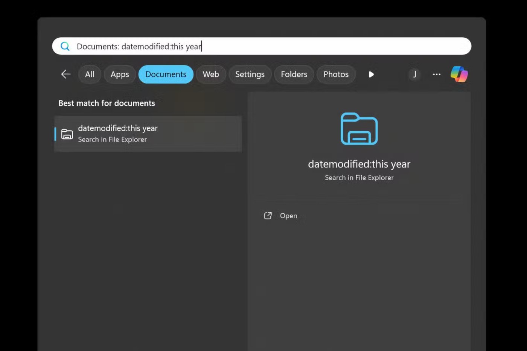Click Open in the preview pane

[288, 216]
